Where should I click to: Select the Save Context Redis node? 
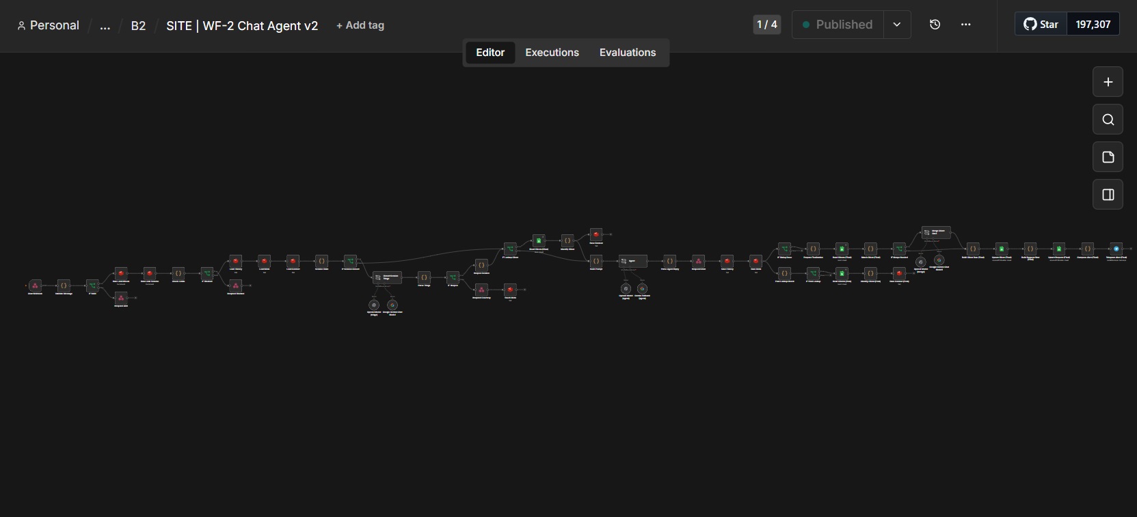coord(596,234)
